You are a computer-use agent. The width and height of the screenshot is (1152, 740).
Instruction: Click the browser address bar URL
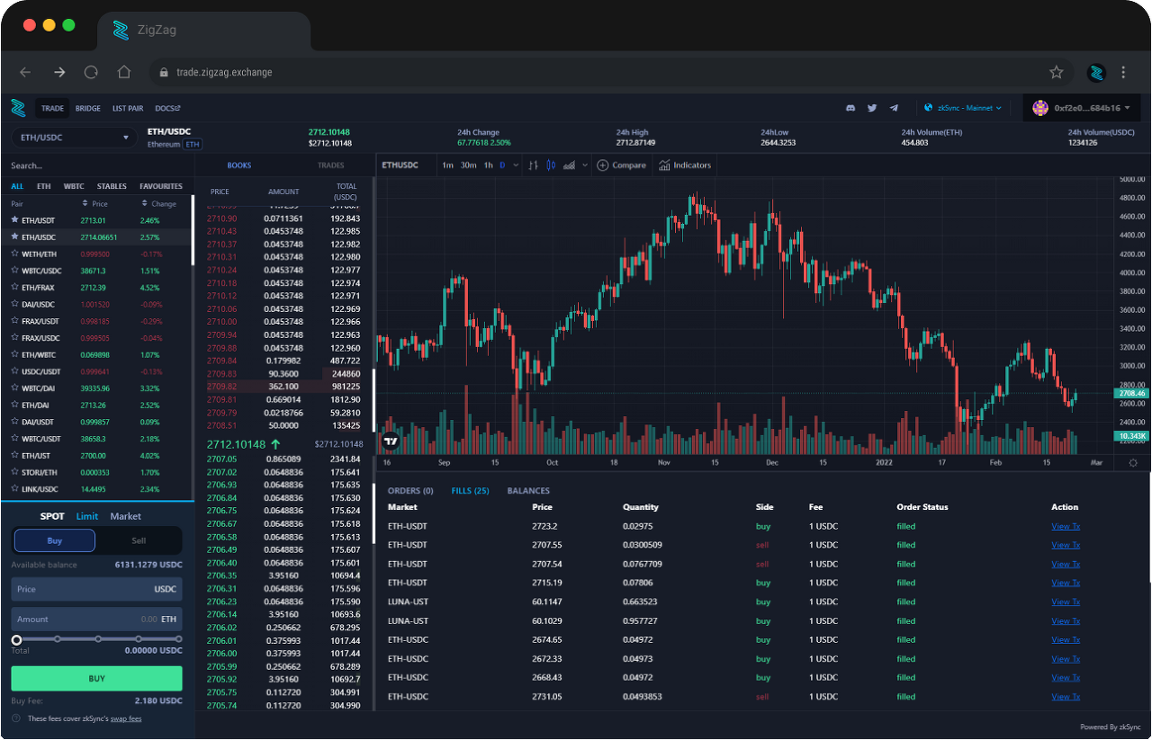[224, 72]
